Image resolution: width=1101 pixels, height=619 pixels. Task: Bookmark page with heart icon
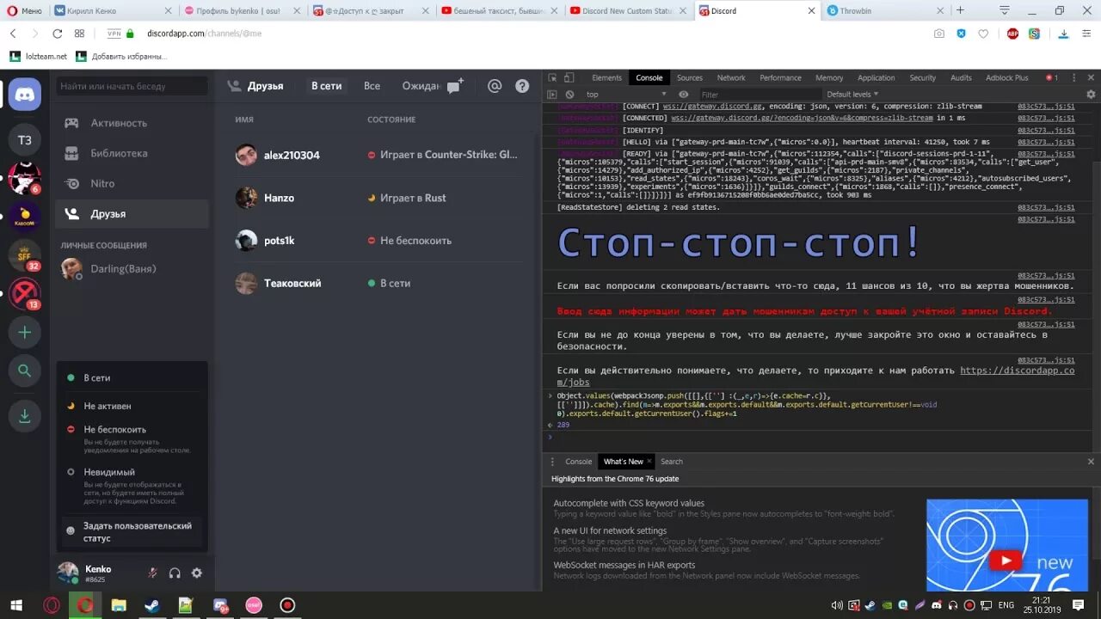pos(984,34)
